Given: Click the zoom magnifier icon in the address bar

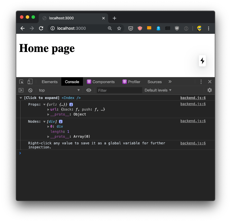Looking at the screenshot, I should (110, 28).
